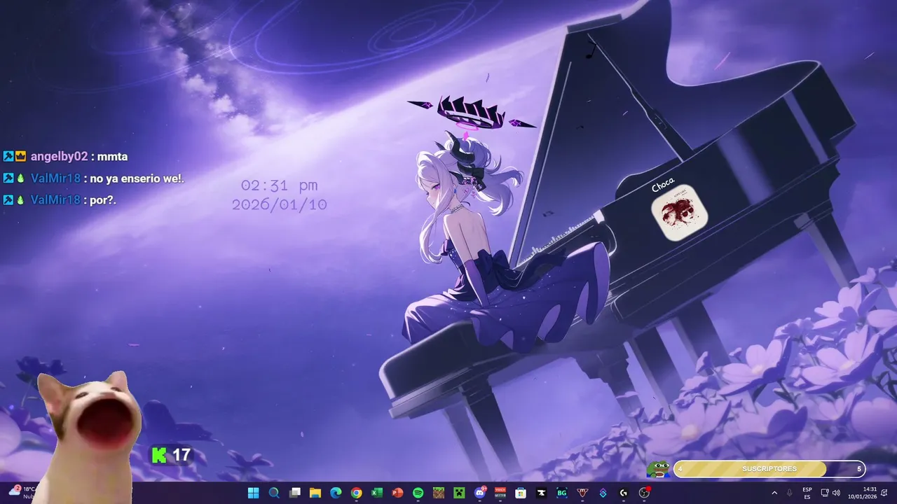Open network settings from the tray
The height and width of the screenshot is (504, 897).
click(x=825, y=493)
